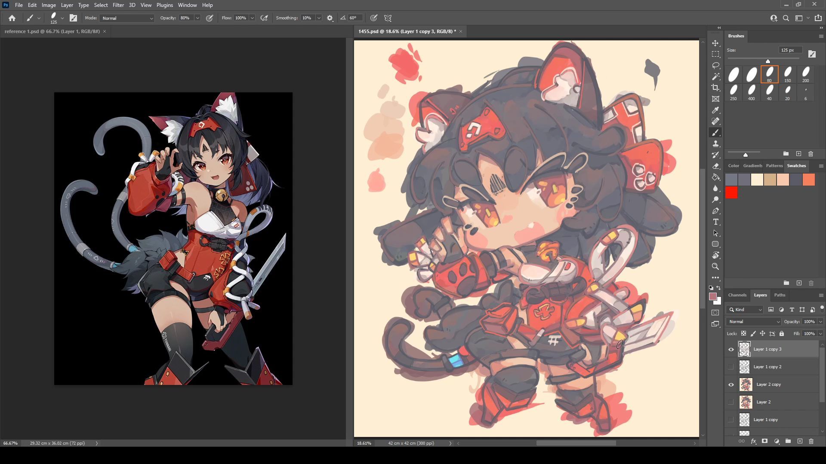Expand layer Opacity dropdown arrow
This screenshot has height=464, width=826.
click(x=820, y=321)
